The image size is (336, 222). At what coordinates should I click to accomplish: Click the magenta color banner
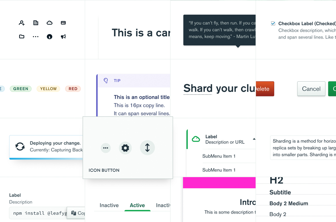click(219, 183)
